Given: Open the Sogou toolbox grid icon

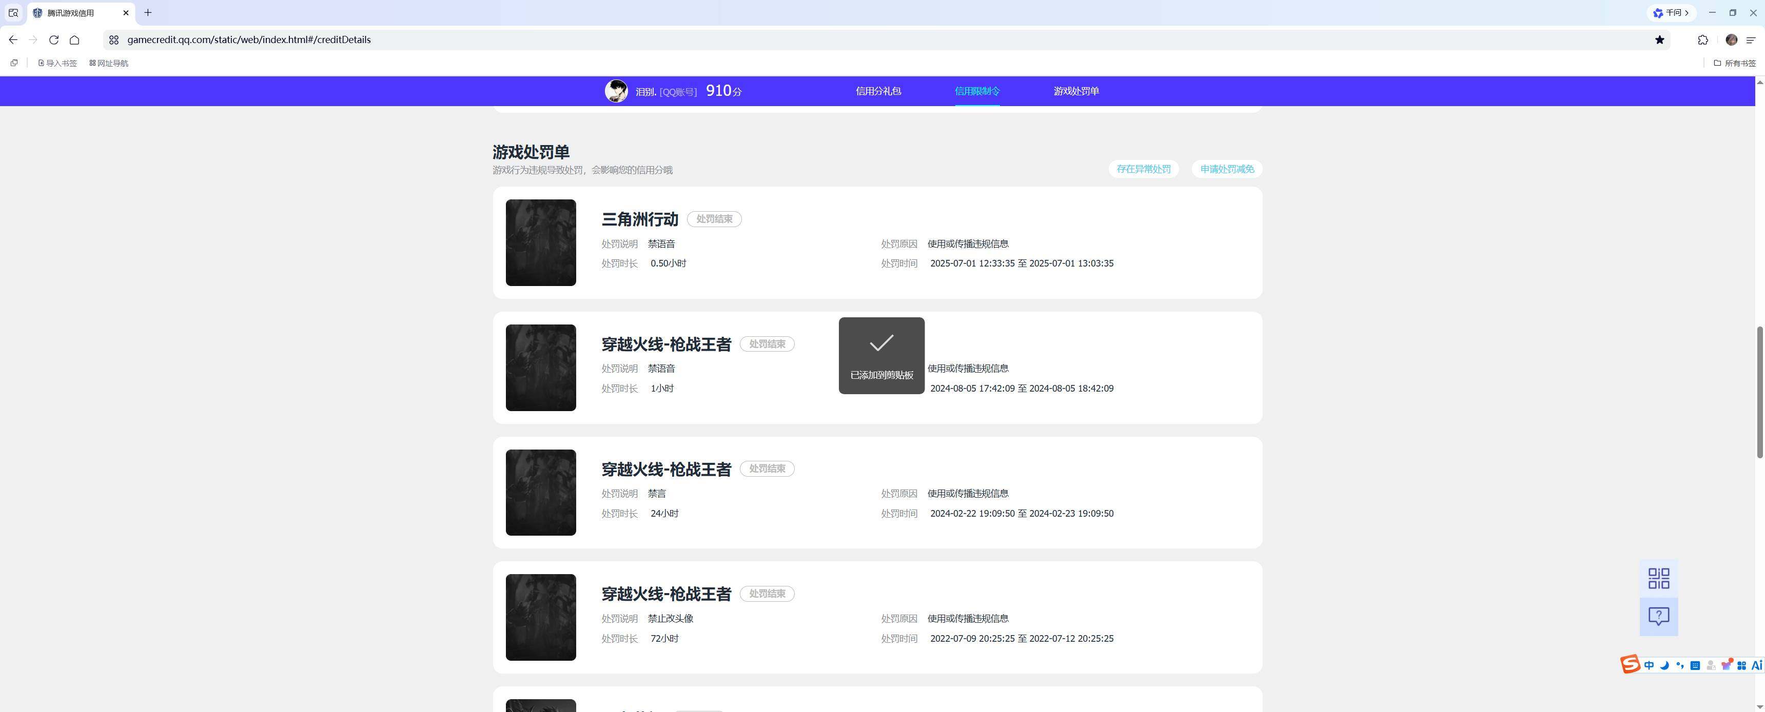Looking at the screenshot, I should [1741, 665].
